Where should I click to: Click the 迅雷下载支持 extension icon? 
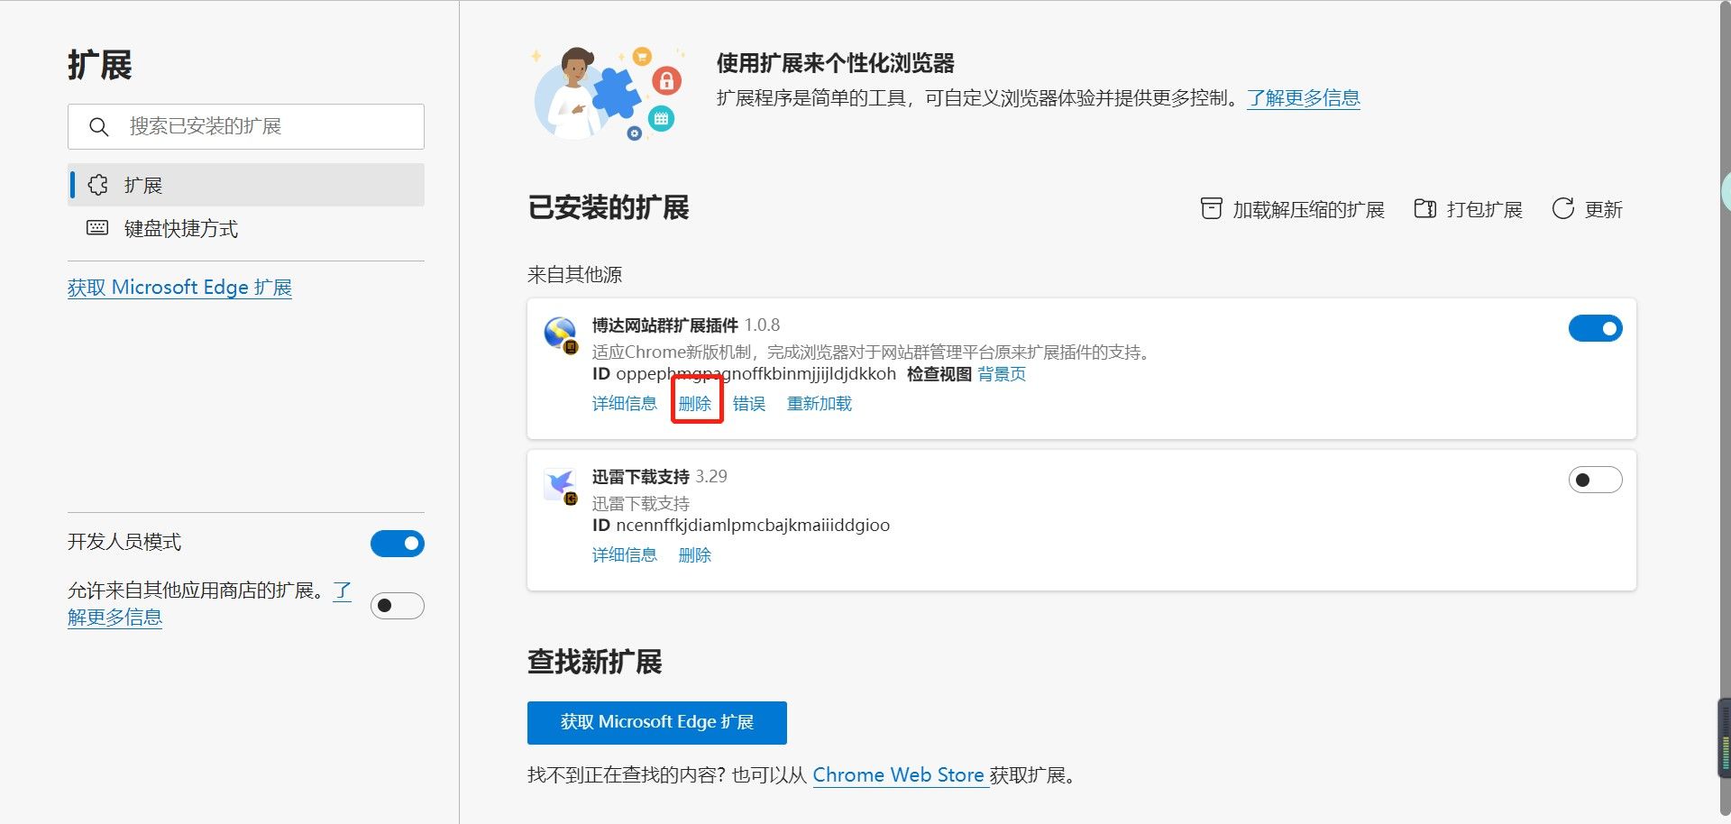coord(561,485)
